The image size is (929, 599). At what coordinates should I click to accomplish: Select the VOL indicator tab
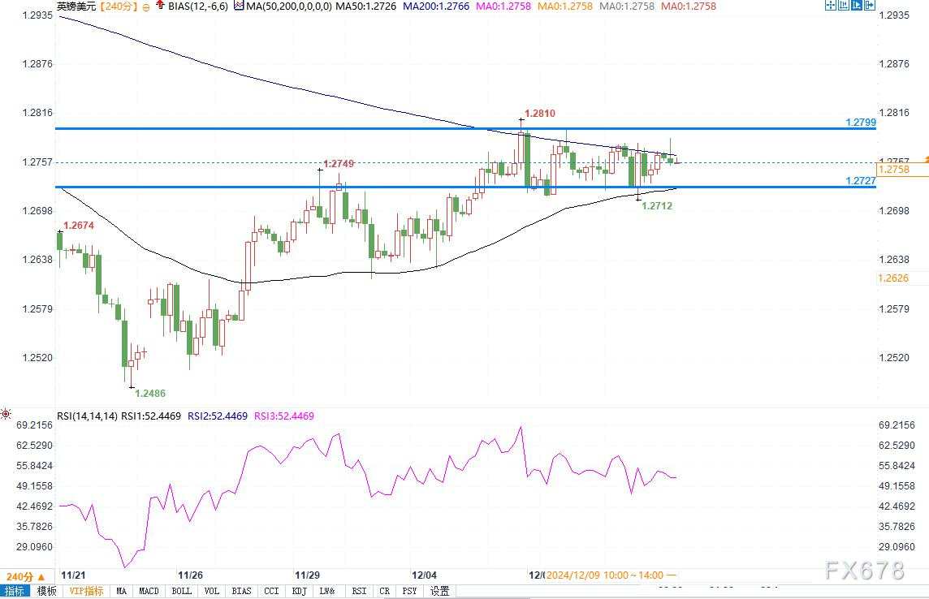coord(211,591)
